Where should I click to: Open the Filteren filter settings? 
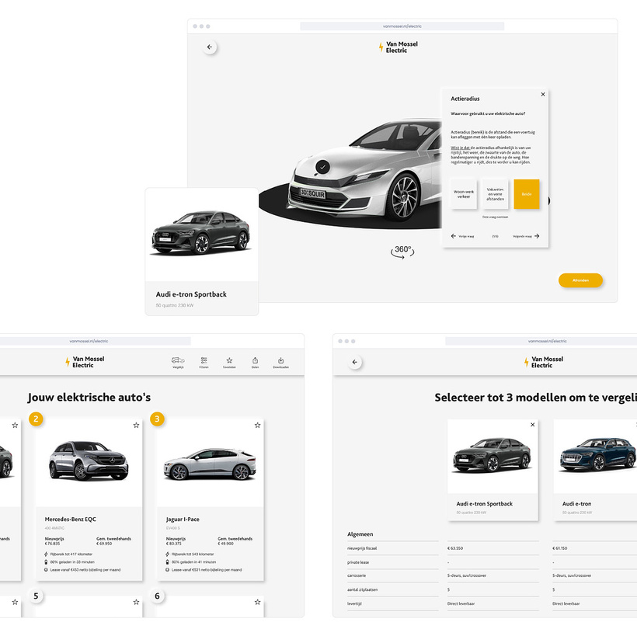pos(204,363)
